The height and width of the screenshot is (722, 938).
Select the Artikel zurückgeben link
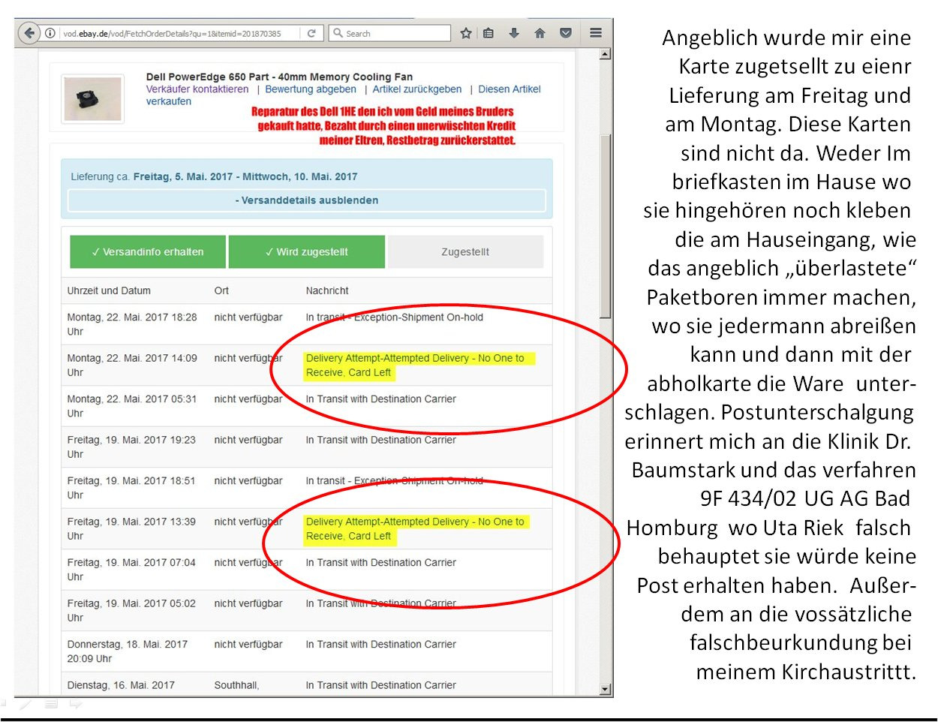point(417,89)
